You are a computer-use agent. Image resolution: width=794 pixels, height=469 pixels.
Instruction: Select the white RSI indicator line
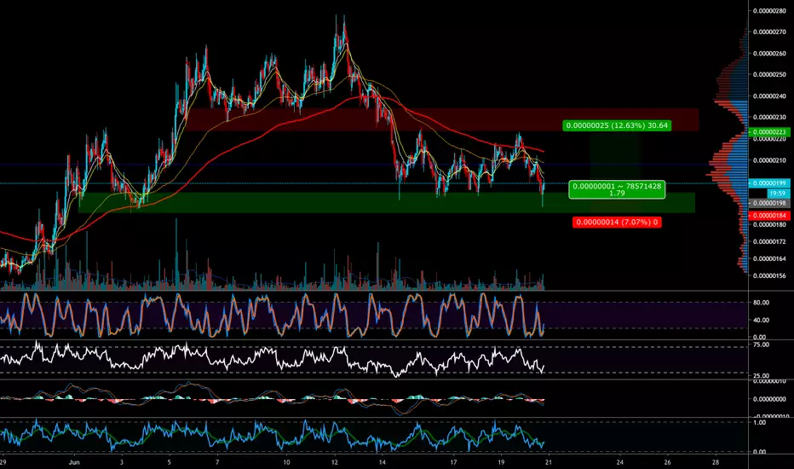point(273,360)
